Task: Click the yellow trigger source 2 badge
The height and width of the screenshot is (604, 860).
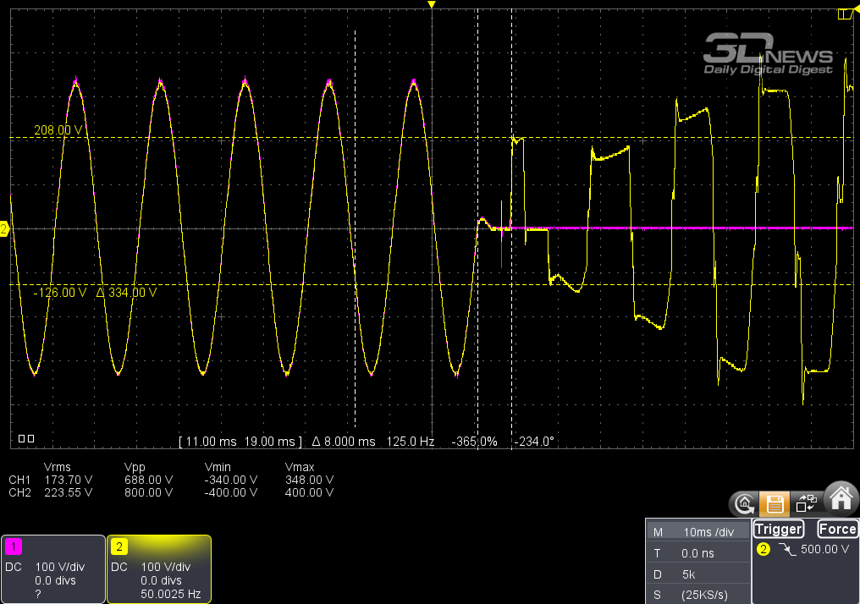Action: pos(763,549)
